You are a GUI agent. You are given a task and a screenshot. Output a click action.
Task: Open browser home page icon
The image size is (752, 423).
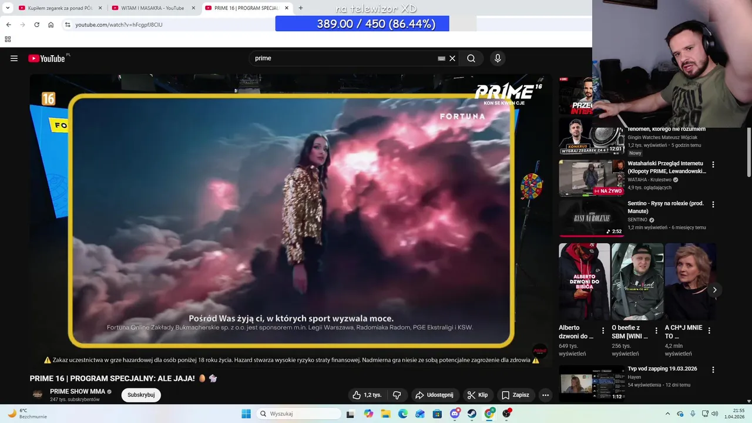(x=51, y=25)
